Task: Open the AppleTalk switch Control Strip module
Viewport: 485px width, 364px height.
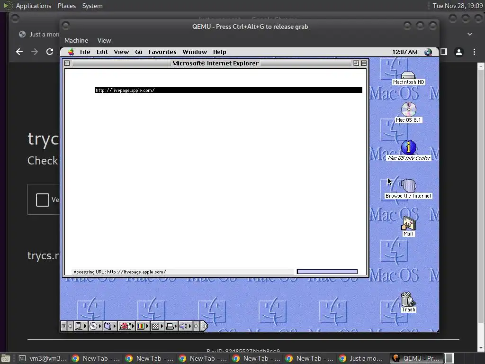Action: coord(81,326)
